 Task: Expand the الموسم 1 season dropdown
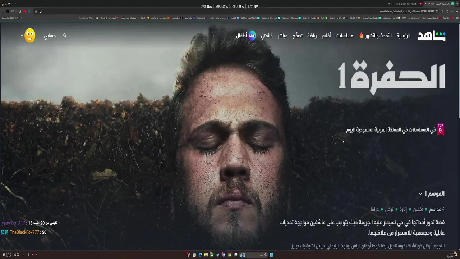coord(431,194)
